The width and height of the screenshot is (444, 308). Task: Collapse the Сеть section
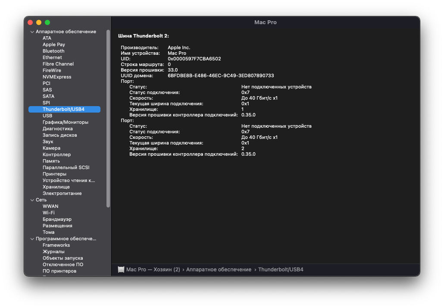click(x=32, y=200)
